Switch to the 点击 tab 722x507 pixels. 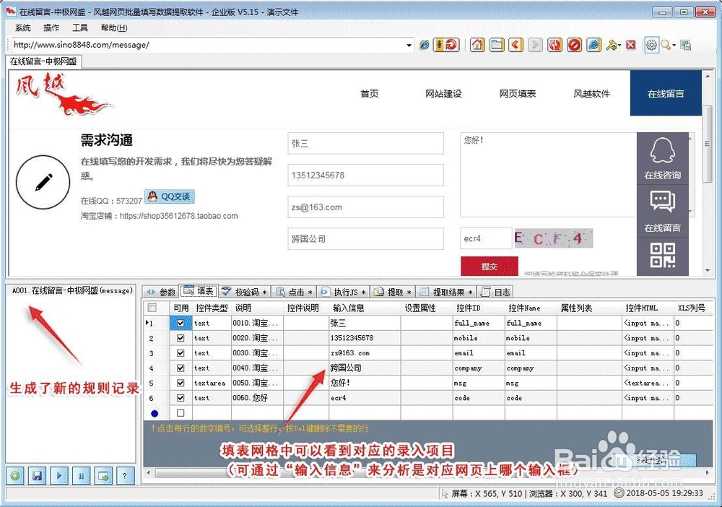tap(295, 292)
